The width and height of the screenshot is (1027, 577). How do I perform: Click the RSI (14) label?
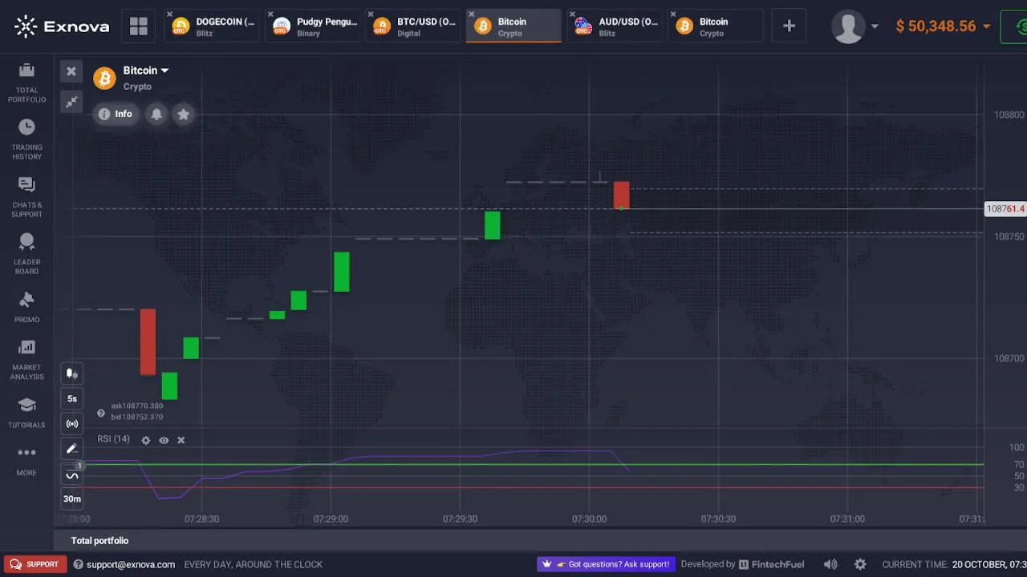point(113,439)
